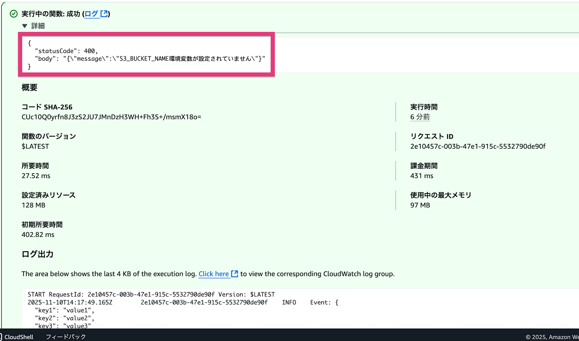The image size is (579, 341).
Task: Open the ログ link
Action: [x=92, y=14]
